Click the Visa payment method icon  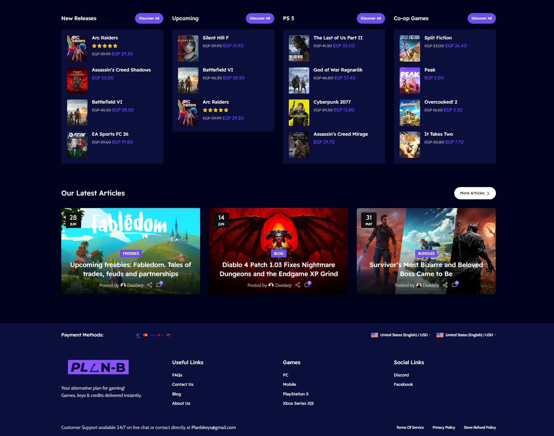[153, 335]
